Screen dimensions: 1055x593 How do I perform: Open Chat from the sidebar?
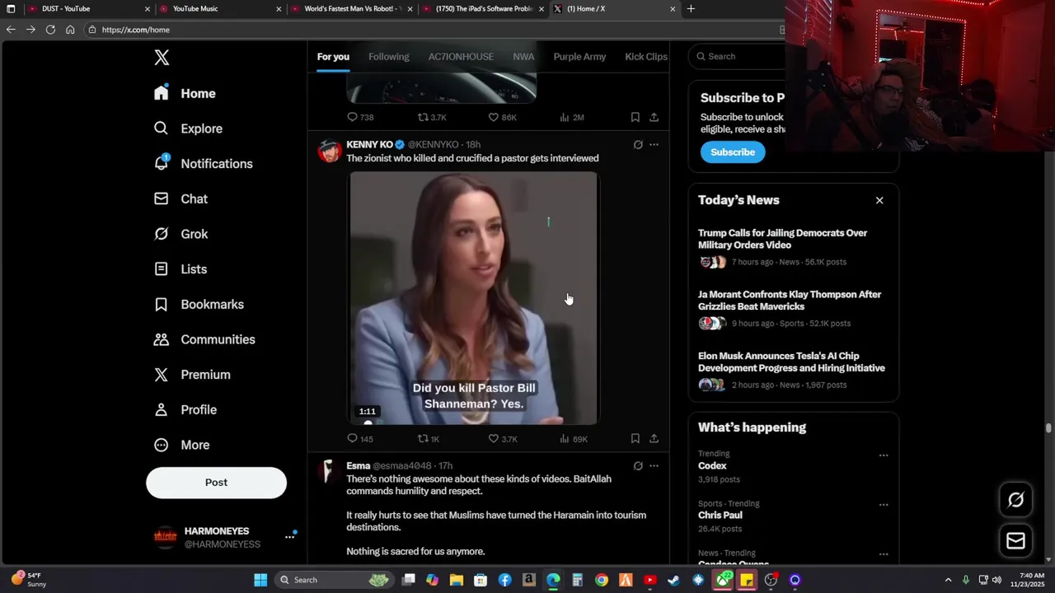coord(181,199)
